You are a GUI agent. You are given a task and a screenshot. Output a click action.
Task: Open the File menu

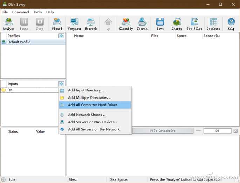pos(5,12)
